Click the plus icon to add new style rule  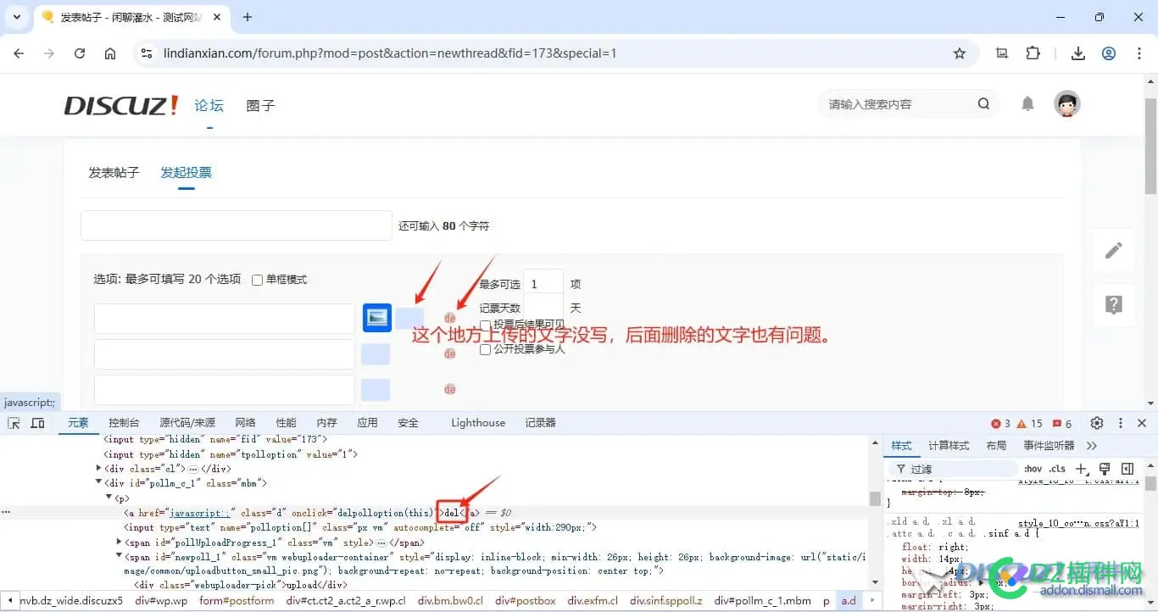pos(1083,468)
